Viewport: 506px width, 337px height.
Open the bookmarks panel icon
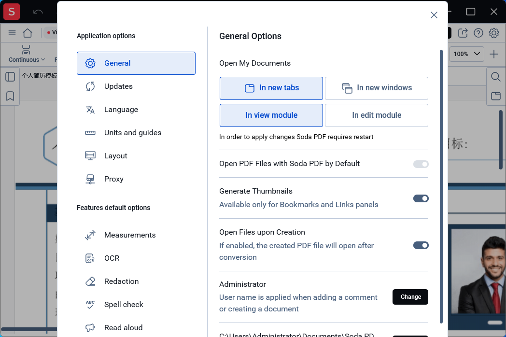(x=10, y=96)
